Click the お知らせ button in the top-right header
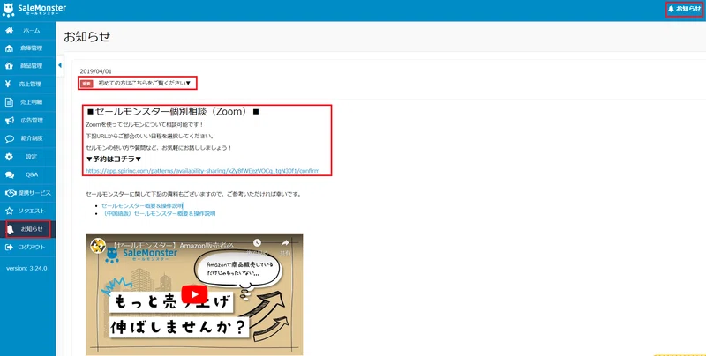This screenshot has height=356, width=706. click(x=685, y=9)
